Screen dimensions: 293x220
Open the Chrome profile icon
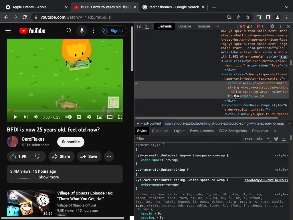[x=278, y=17]
